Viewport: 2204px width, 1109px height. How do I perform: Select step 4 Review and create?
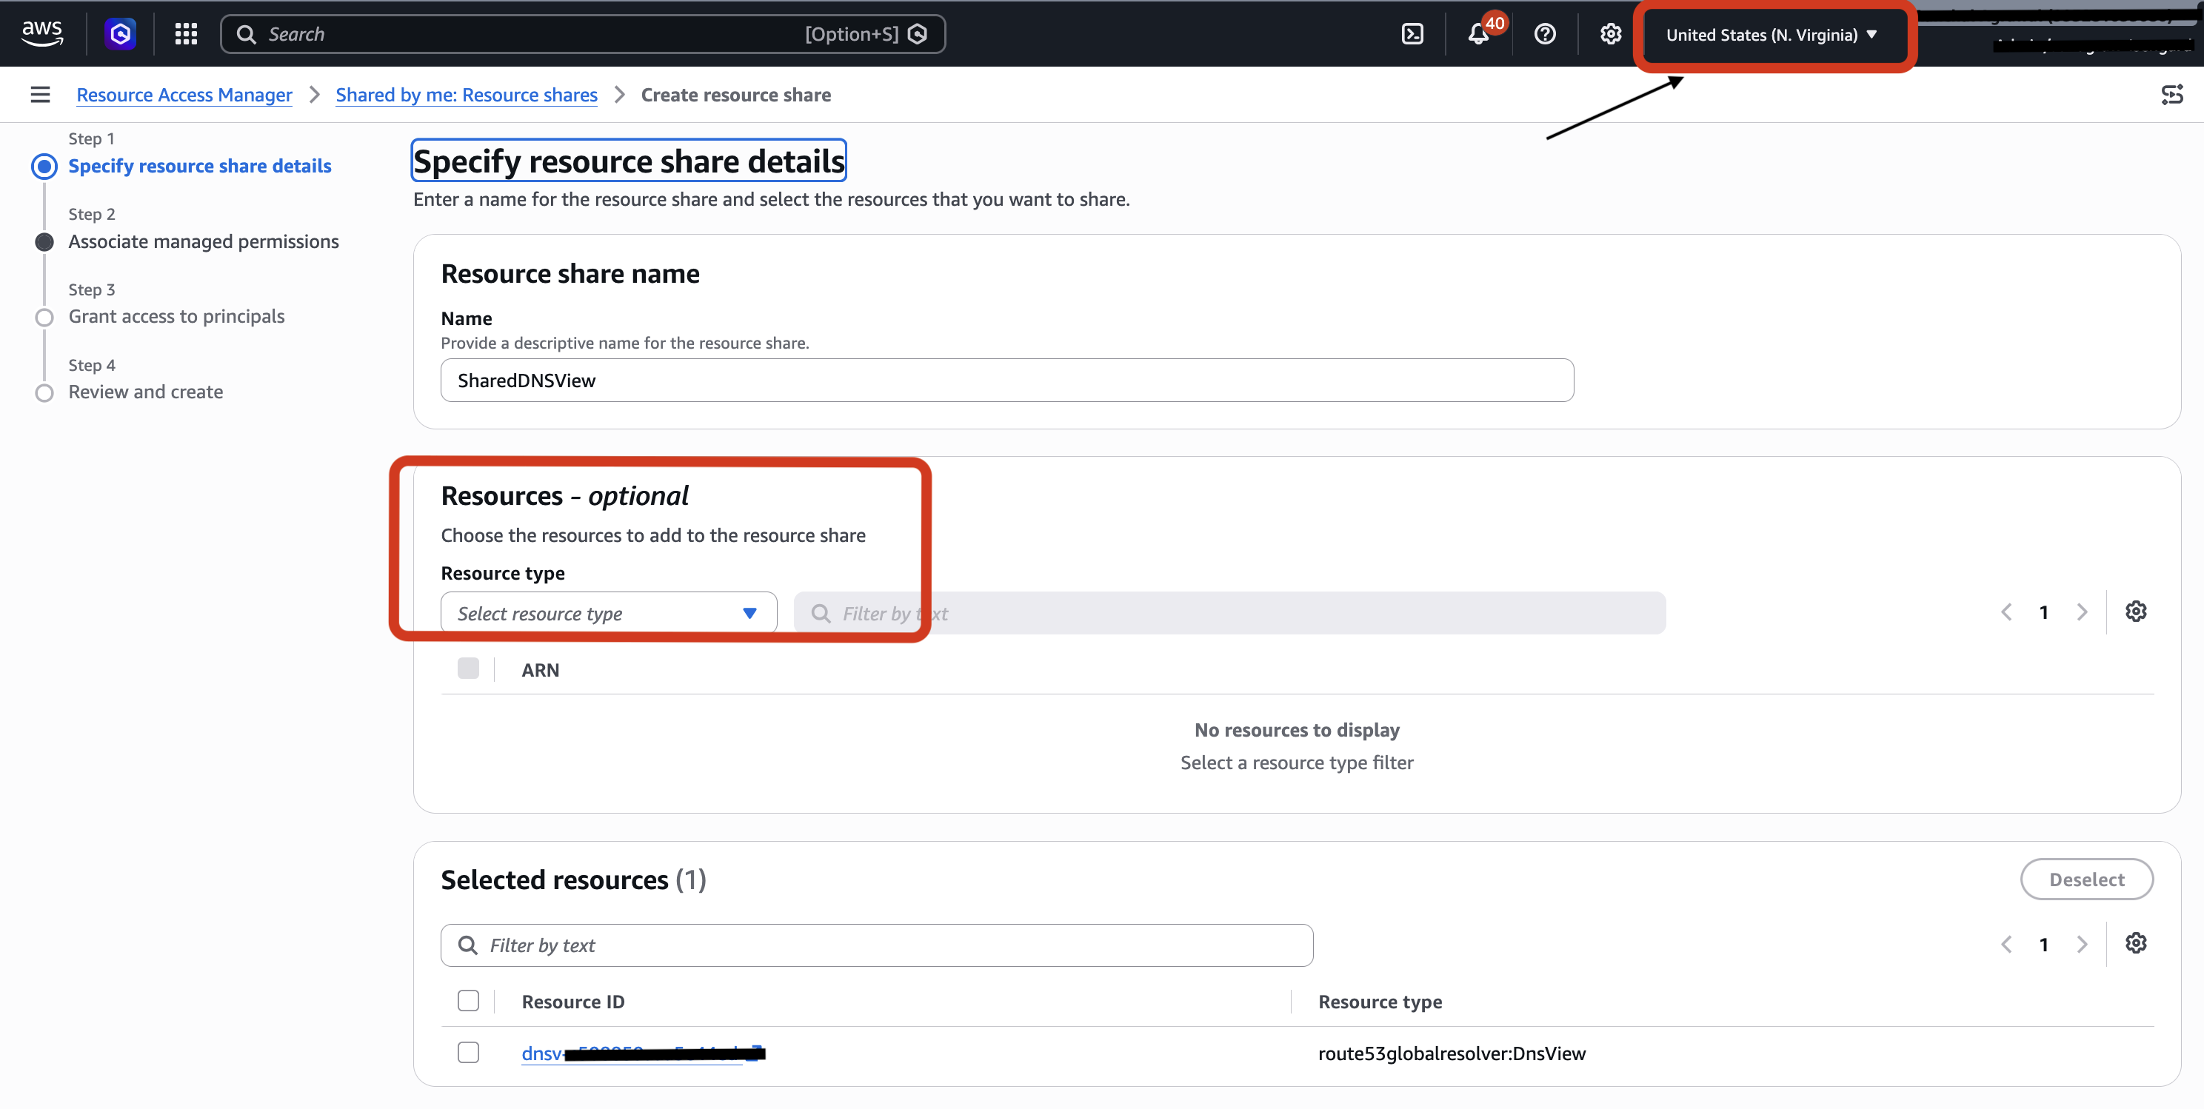pyautogui.click(x=145, y=392)
